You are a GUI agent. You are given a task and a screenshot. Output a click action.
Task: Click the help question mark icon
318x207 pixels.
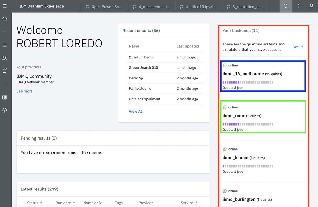coord(4,110)
